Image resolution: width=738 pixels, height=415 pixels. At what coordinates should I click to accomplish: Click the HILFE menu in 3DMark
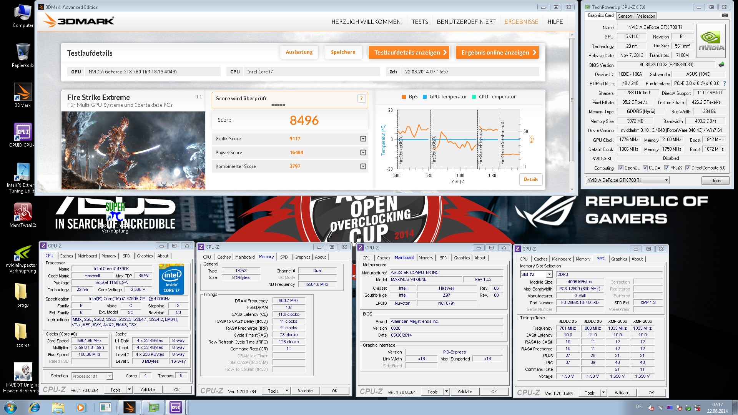coord(555,22)
